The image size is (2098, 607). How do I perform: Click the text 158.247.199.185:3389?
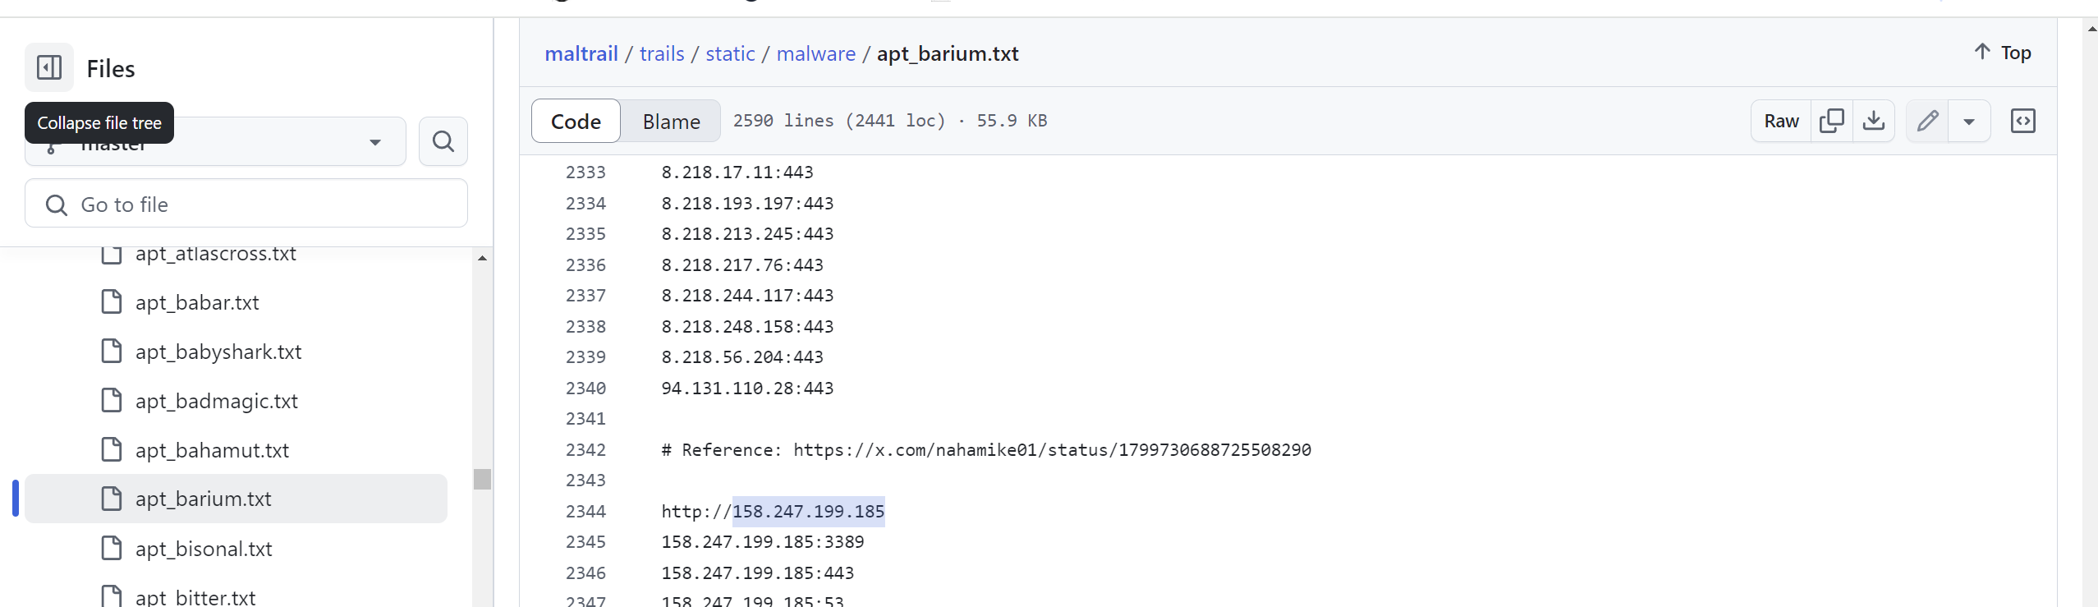pyautogui.click(x=763, y=542)
